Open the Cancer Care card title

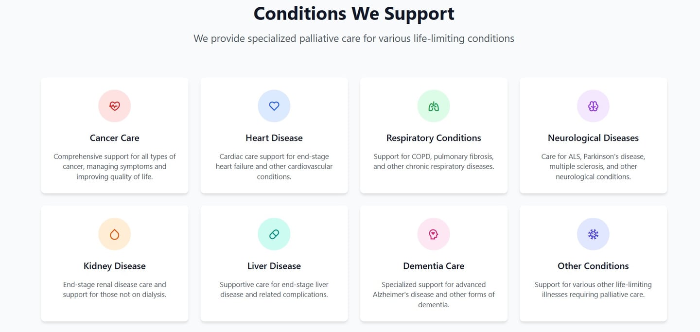114,138
